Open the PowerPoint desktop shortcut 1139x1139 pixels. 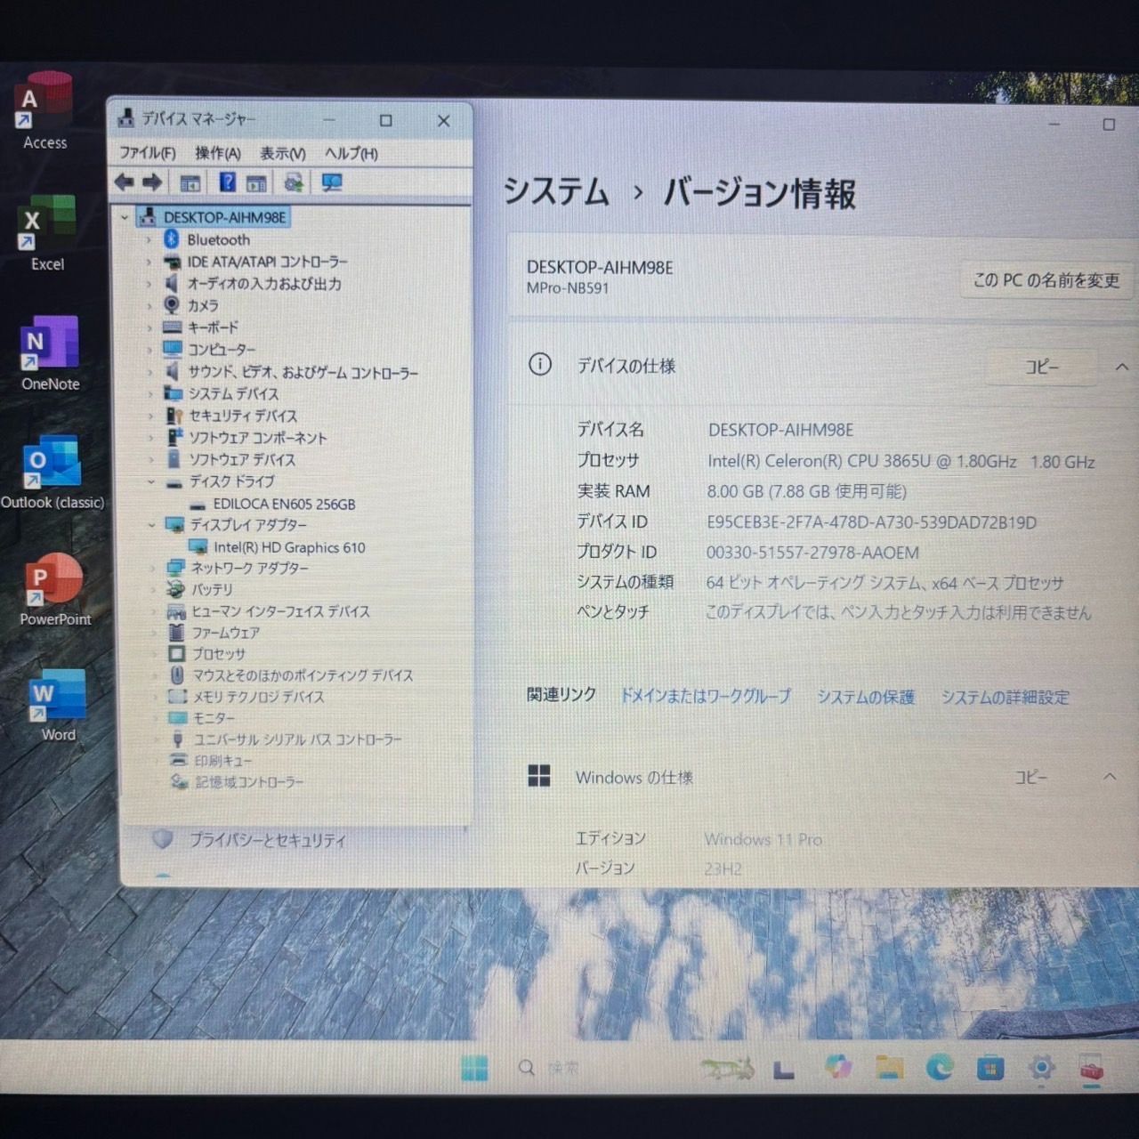(x=55, y=589)
